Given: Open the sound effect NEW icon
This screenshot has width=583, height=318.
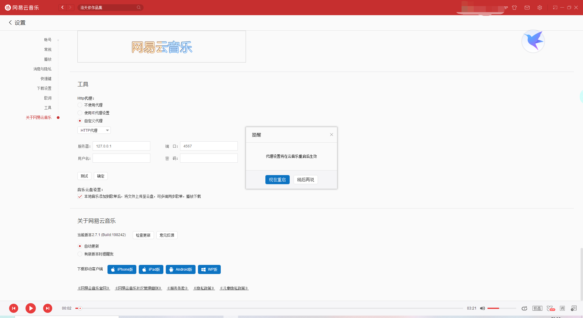Looking at the screenshot, I should (551, 308).
